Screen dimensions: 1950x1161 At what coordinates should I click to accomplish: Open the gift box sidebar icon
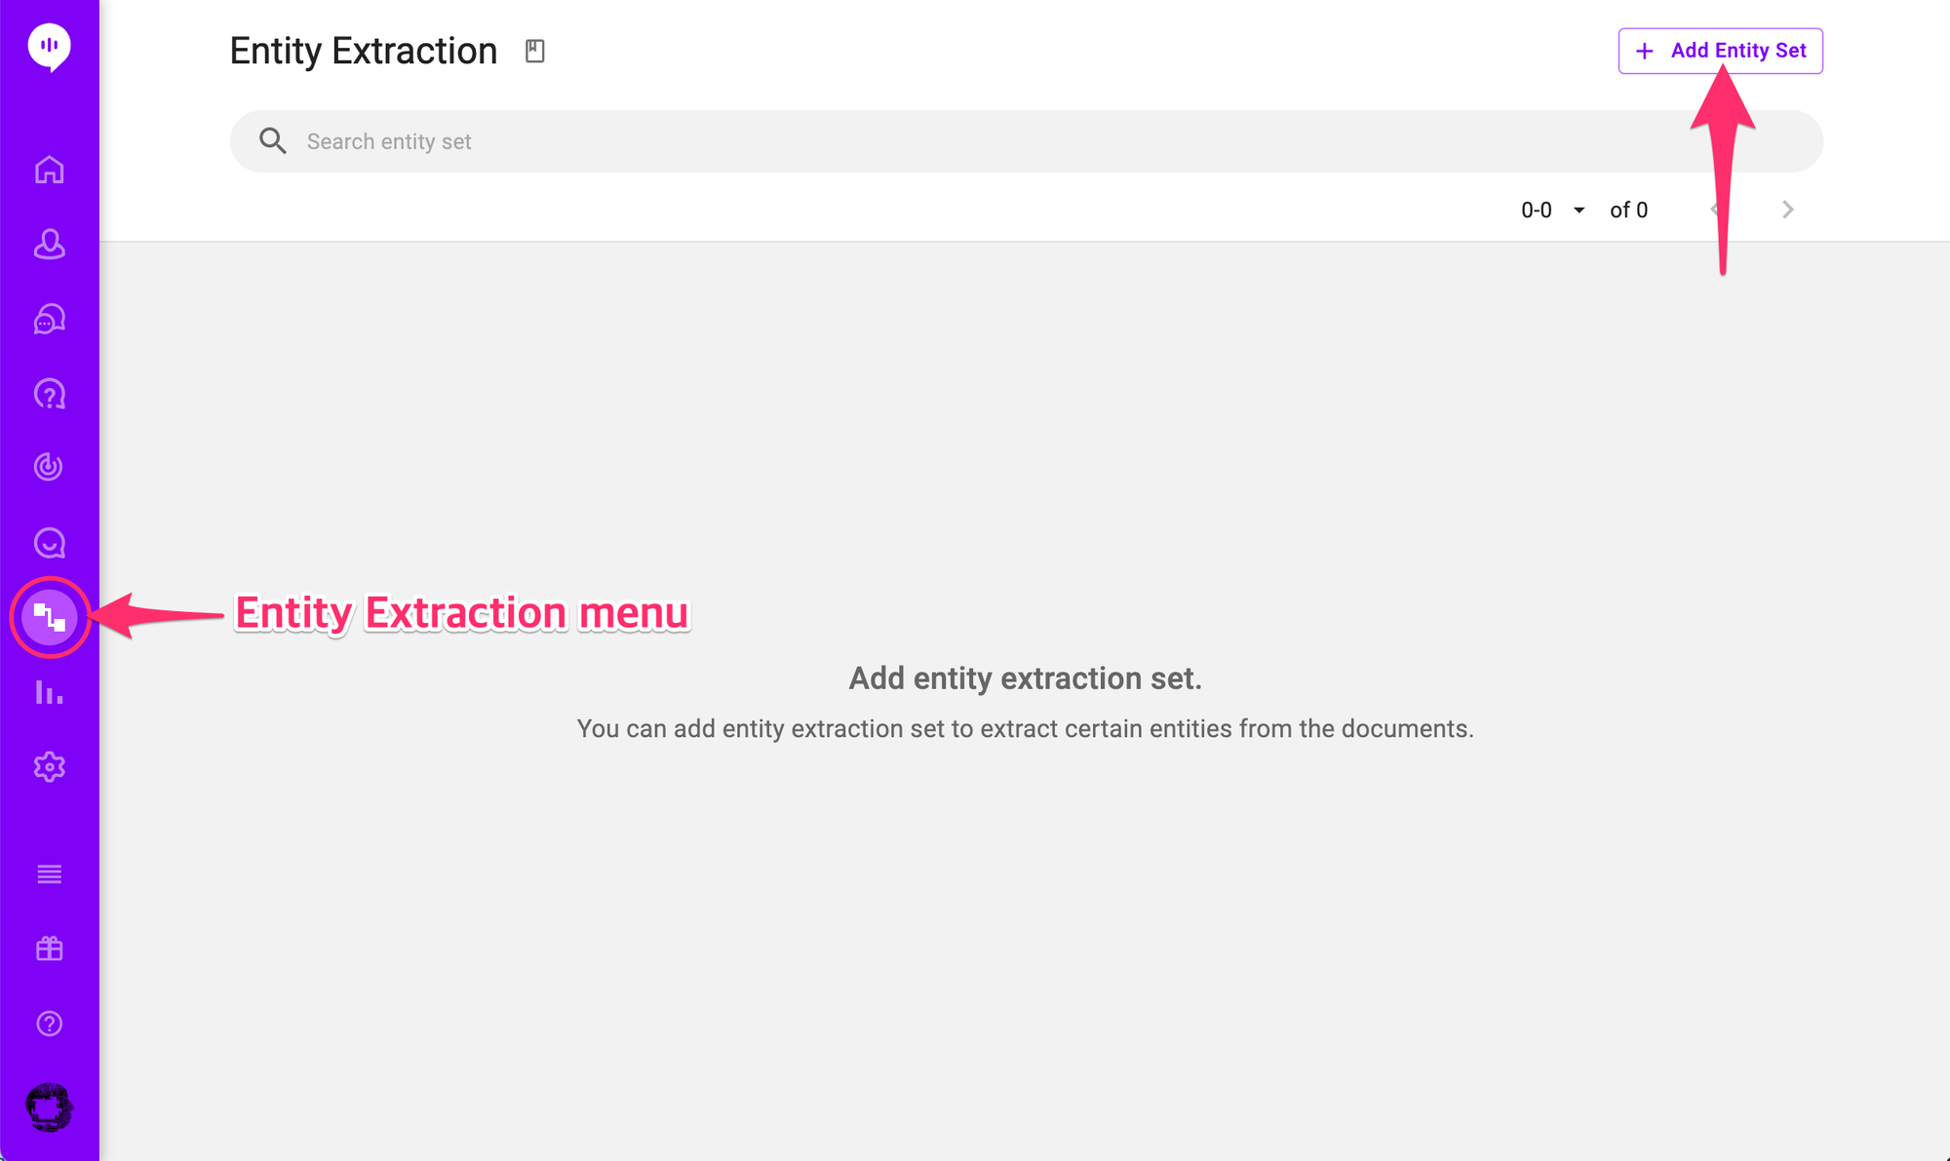(x=49, y=948)
